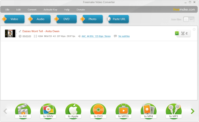199x122 pixels.
Task: Select the H264 960x720 video info text
Action: coord(57,36)
